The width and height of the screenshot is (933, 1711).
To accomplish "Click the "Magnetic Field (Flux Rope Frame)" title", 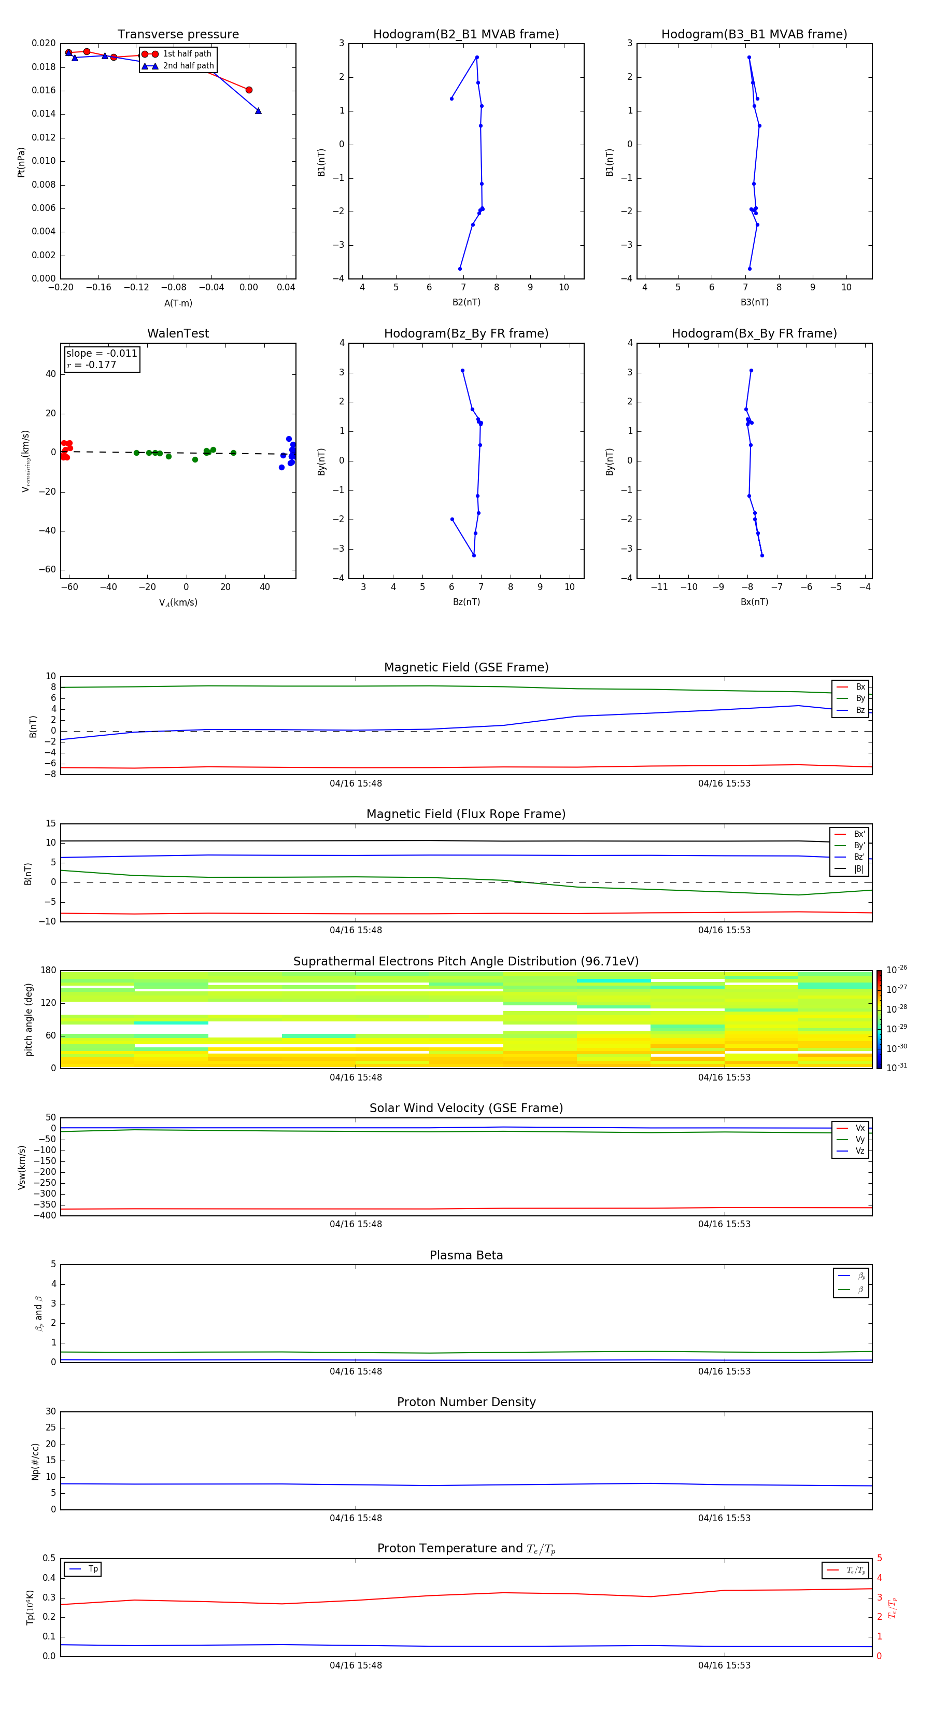I will pos(466,815).
